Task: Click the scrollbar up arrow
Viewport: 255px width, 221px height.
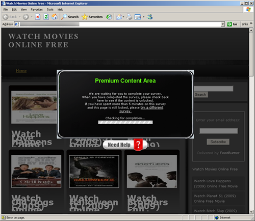Action: (x=251, y=30)
